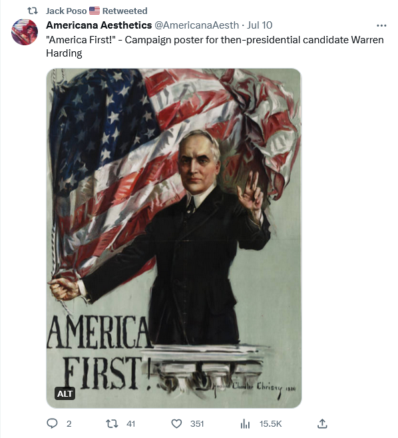398x438 pixels.
Task: Open the Americana Aesthetics profile avatar
Action: 25,32
